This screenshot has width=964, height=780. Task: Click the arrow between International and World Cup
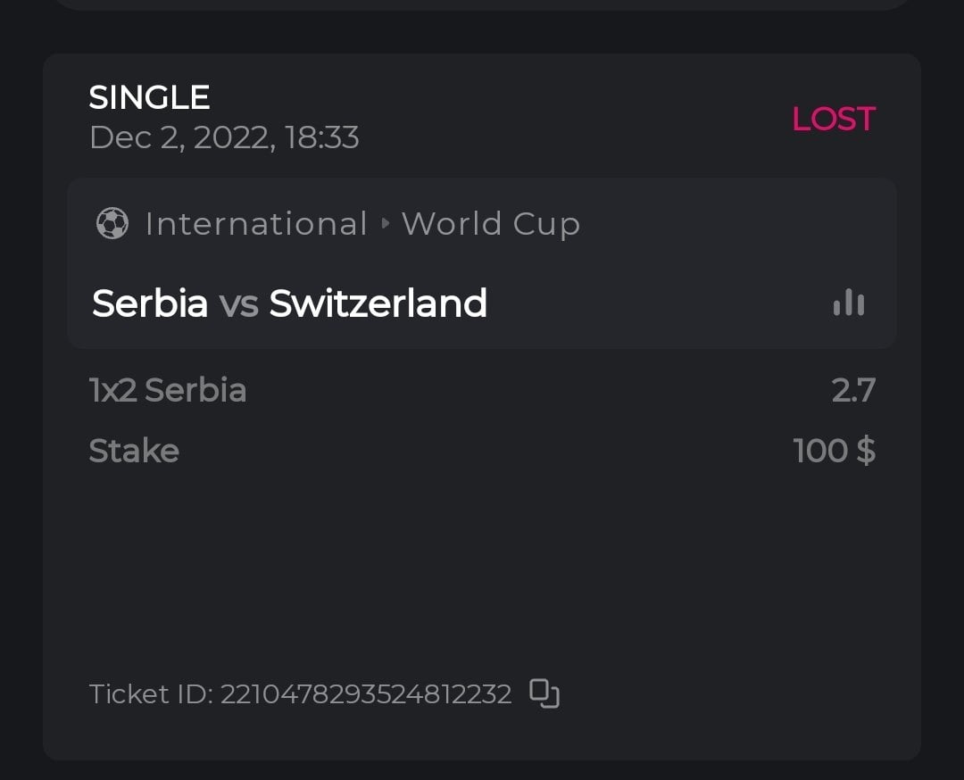[386, 223]
